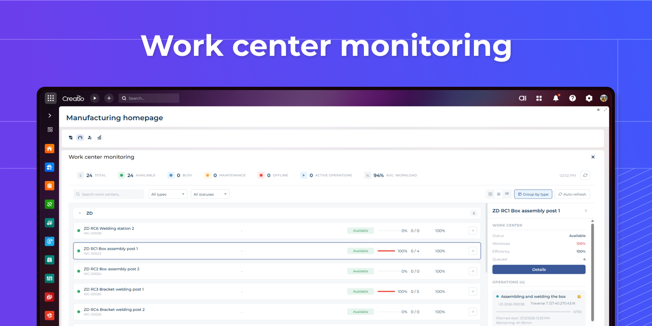Select the analytics chart tab icon
Image resolution: width=652 pixels, height=326 pixels.
point(99,138)
